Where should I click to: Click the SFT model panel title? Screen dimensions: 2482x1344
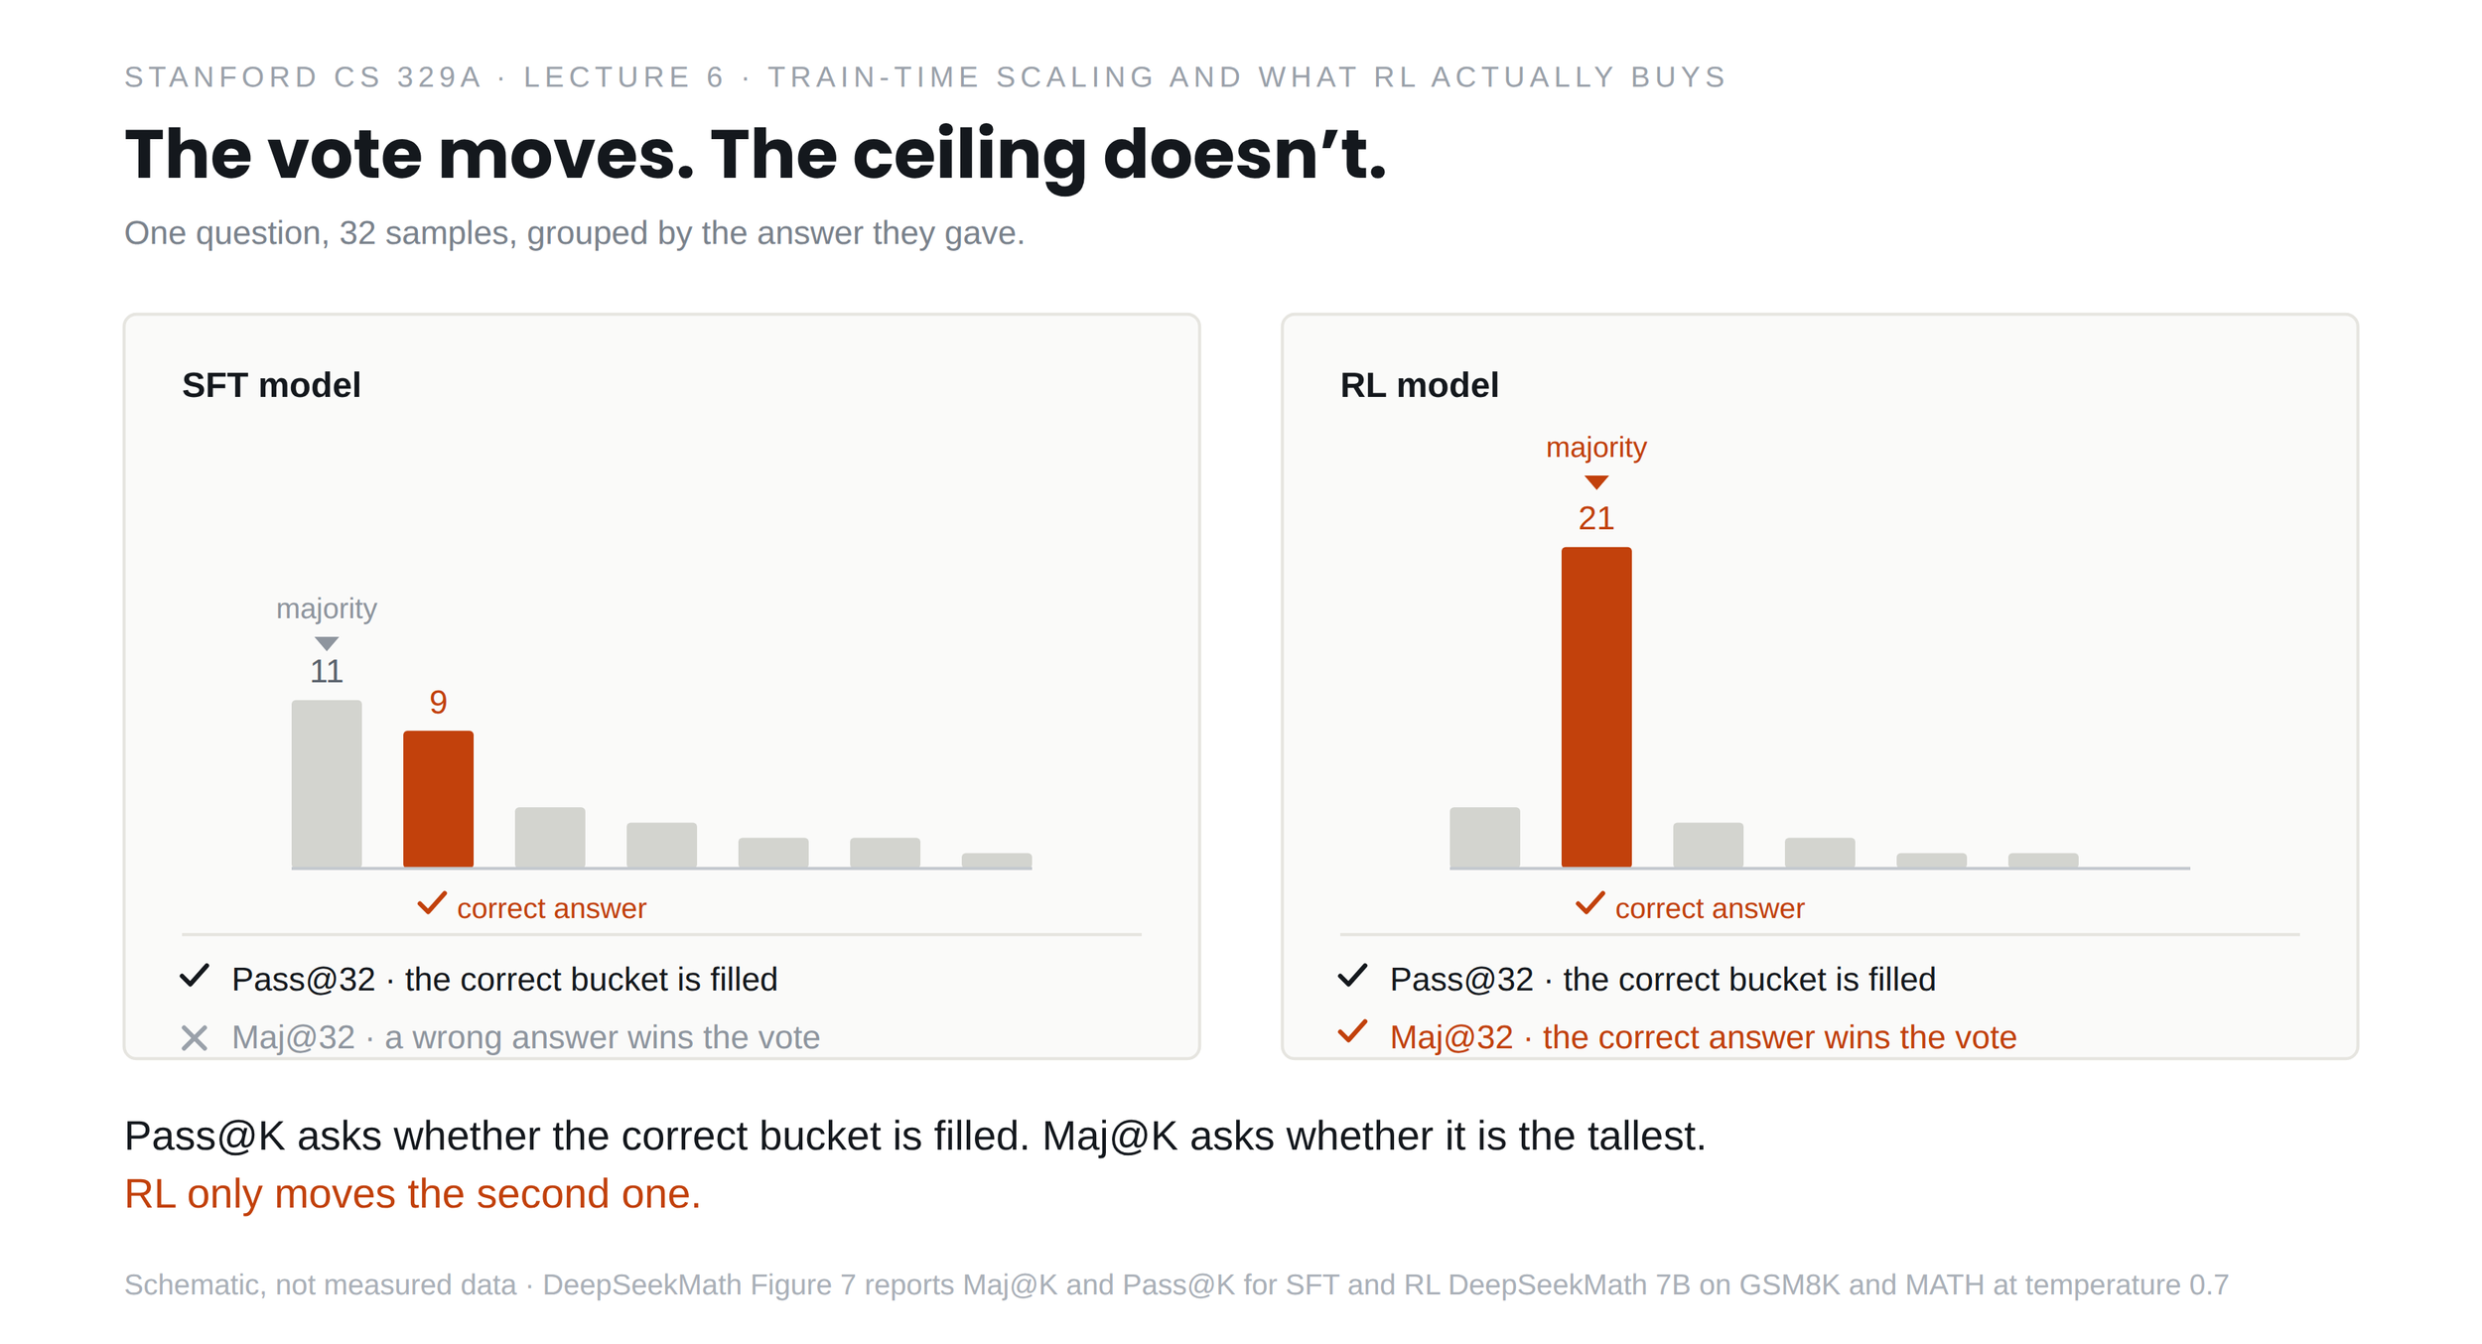tap(271, 385)
